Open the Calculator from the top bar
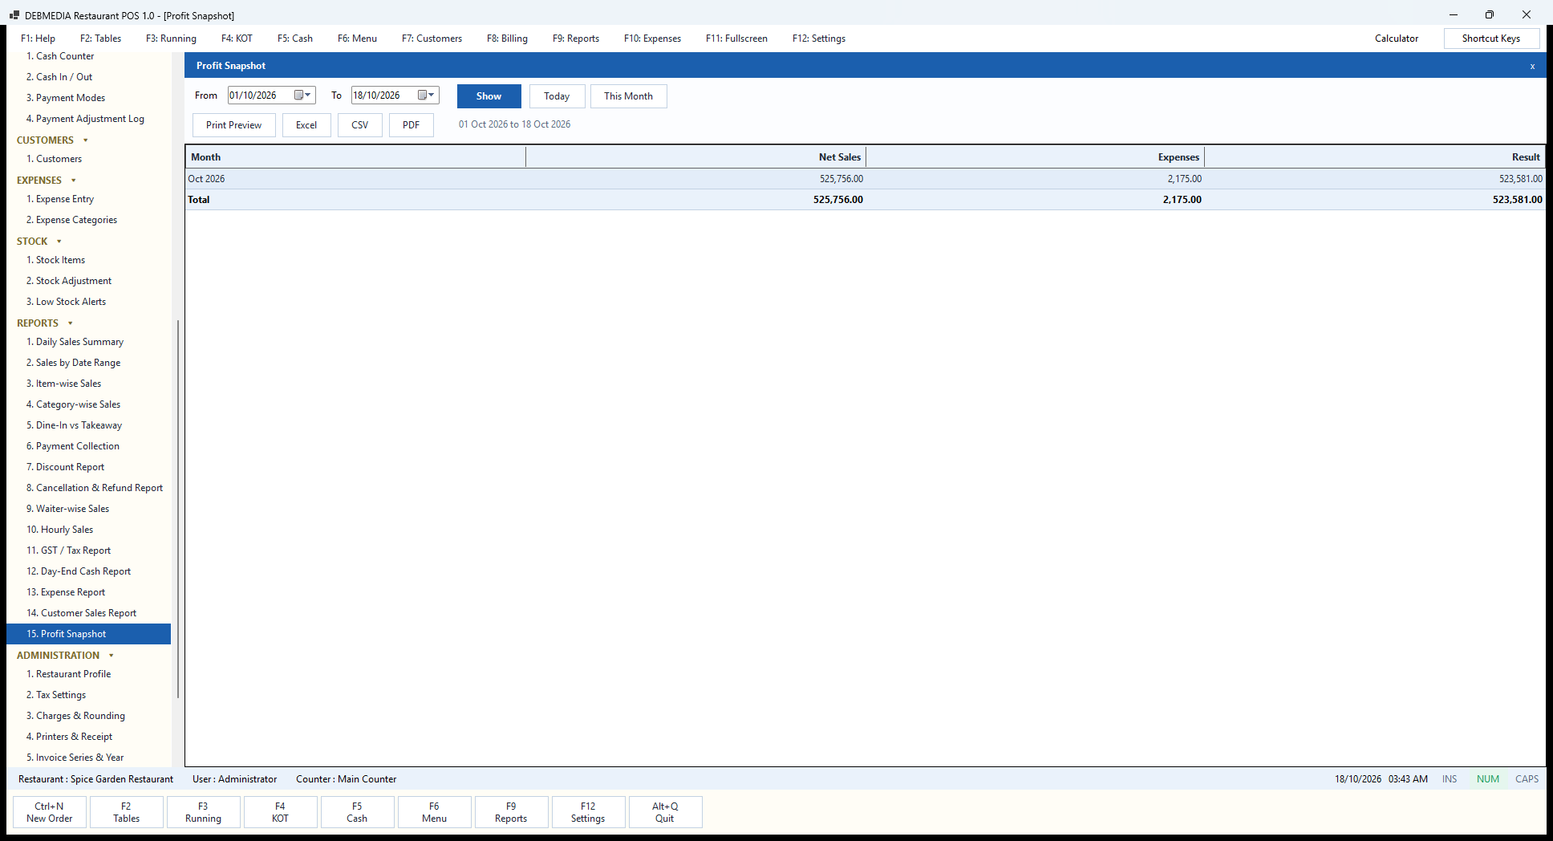Screen dimensions: 1553x841 [1397, 39]
